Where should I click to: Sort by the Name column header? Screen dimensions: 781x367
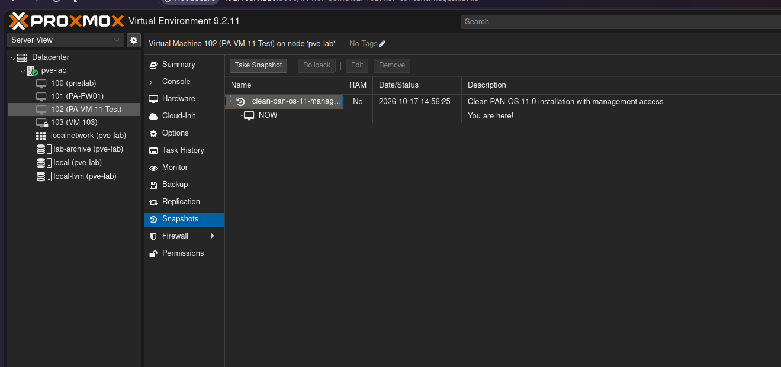tap(284, 85)
